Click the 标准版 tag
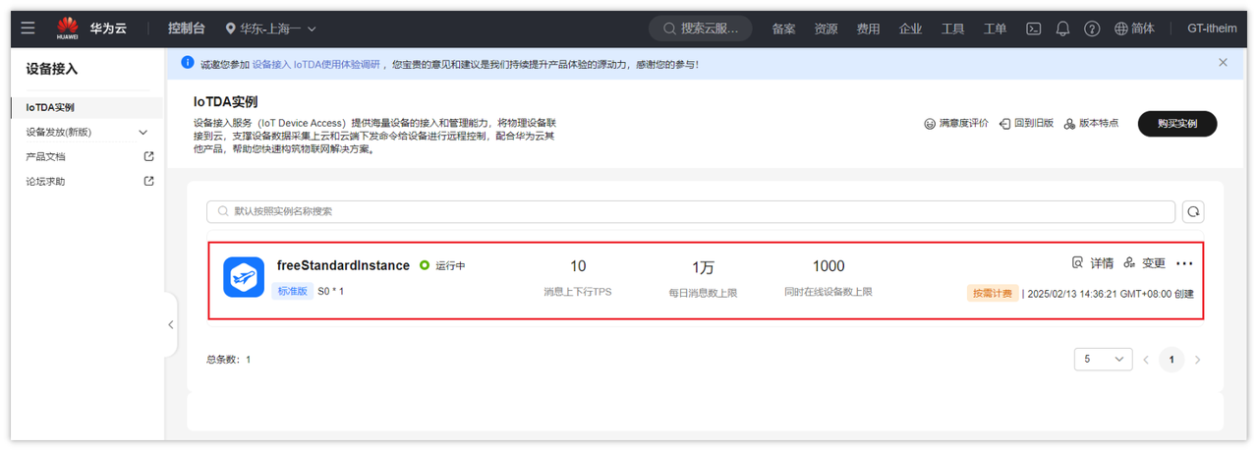This screenshot has height=451, width=1258. (292, 291)
